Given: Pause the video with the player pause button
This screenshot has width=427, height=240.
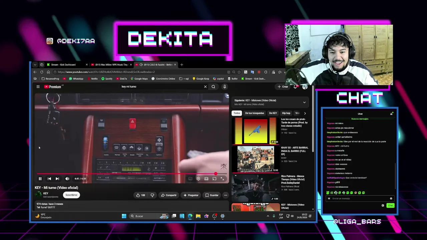Looking at the screenshot, I should coord(40,179).
